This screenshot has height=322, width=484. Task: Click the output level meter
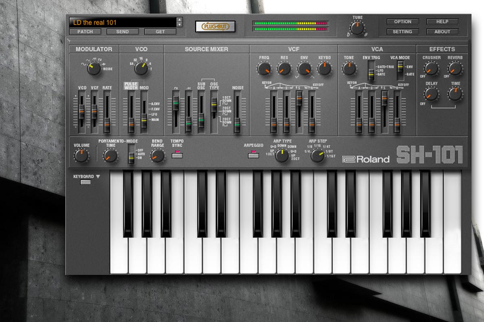coord(290,26)
